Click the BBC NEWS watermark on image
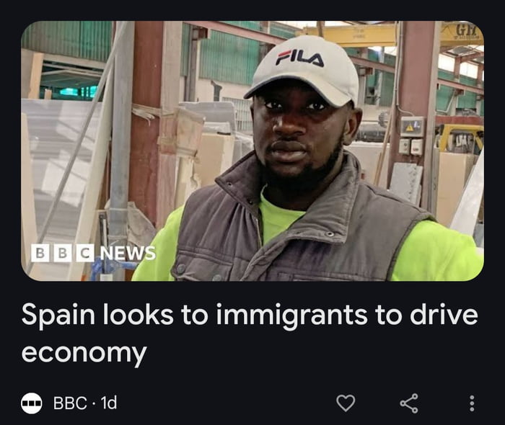This screenshot has width=505, height=425. tap(93, 253)
